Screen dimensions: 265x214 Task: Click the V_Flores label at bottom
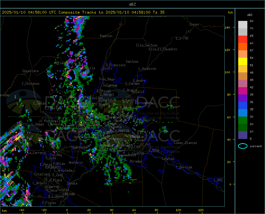pyautogui.click(x=49, y=203)
